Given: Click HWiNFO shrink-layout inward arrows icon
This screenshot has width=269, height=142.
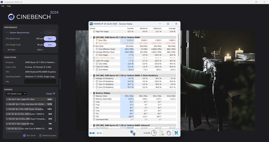Looking at the screenshot, I should point(99,133).
